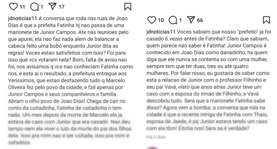This screenshot has width=277, height=149.
Task: View the list of 10 likes
Action: 161,20
